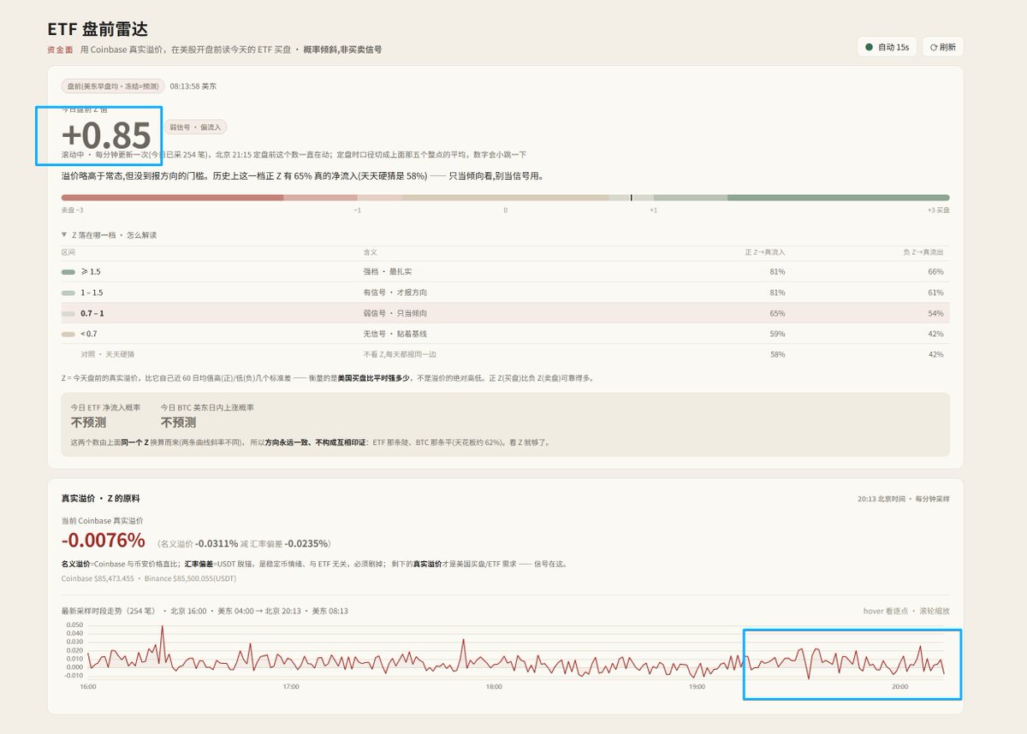
Task: Click the -0.0076% real premium value
Action: pyautogui.click(x=104, y=541)
